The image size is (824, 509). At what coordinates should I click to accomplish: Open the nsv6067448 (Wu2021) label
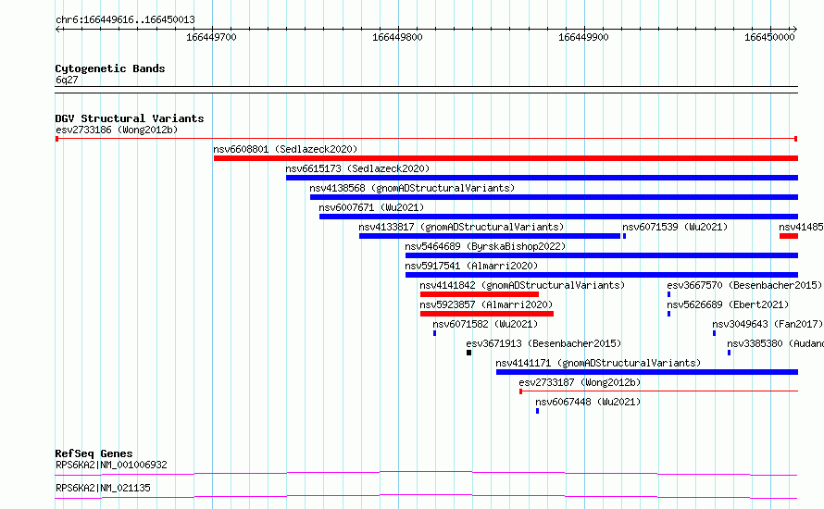click(x=588, y=402)
